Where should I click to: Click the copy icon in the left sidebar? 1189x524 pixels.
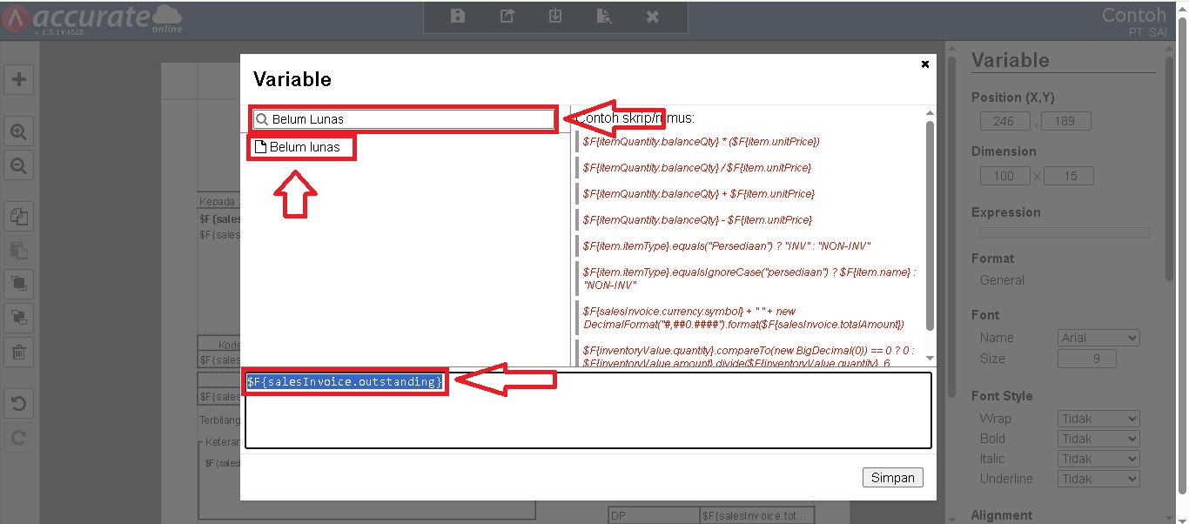18,216
